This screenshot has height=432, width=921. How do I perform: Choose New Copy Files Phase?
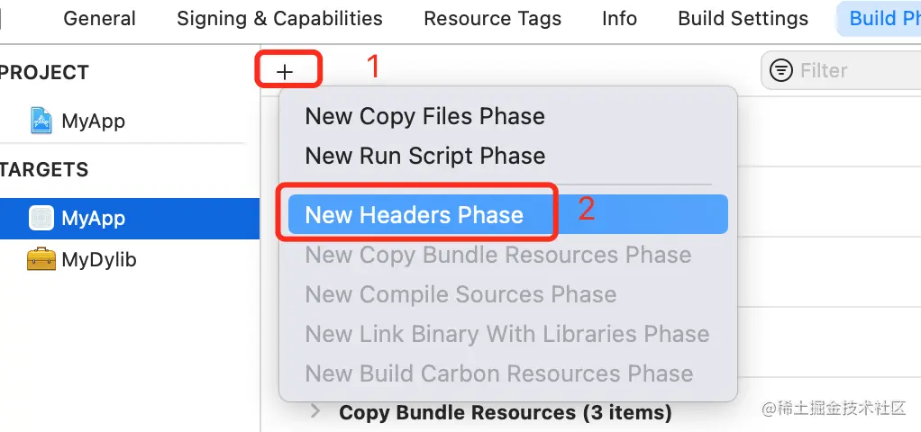(x=424, y=116)
